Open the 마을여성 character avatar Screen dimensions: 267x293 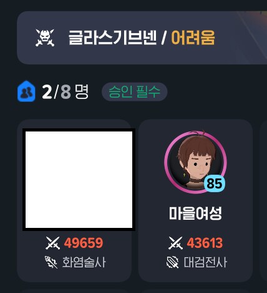pos(195,162)
